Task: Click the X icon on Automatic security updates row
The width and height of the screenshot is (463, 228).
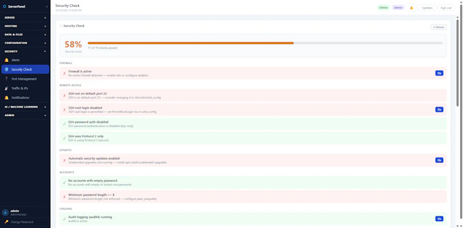Action: coord(64,160)
